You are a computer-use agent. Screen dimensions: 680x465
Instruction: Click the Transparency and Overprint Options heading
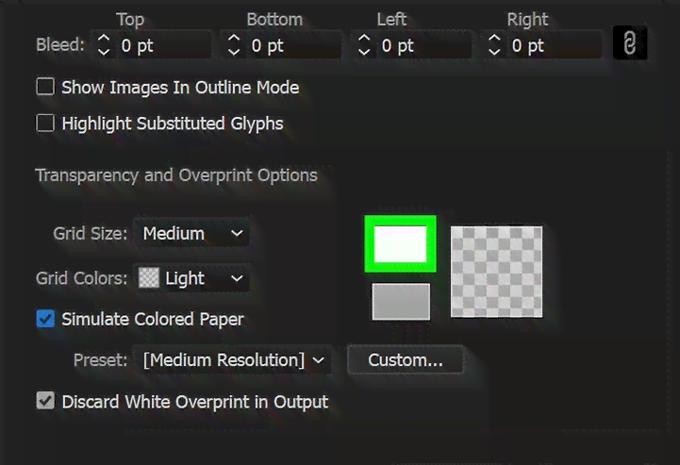click(x=176, y=175)
